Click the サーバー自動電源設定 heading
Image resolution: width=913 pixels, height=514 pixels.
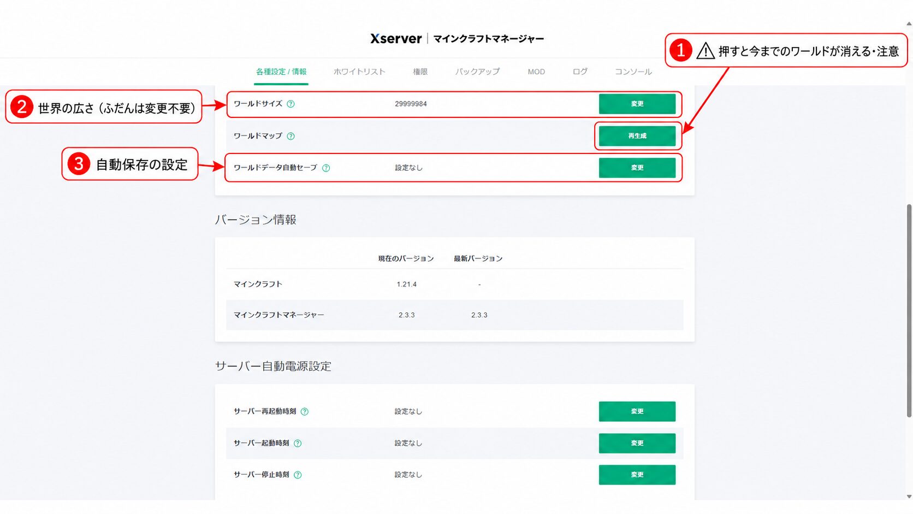pos(273,366)
